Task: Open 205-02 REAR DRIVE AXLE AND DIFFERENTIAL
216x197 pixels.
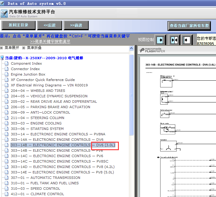Action: click(54, 102)
